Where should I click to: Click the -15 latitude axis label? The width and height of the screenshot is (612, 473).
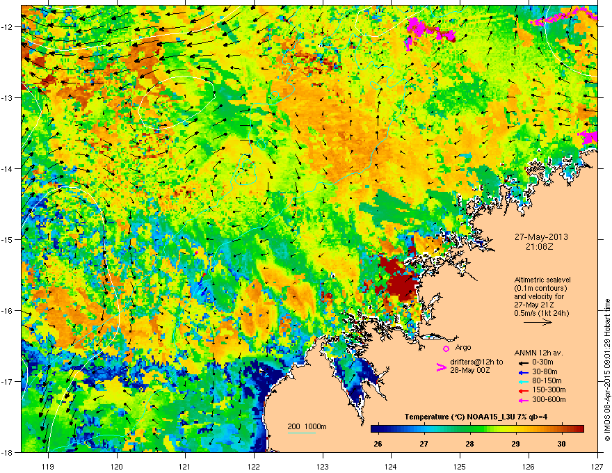coord(8,239)
